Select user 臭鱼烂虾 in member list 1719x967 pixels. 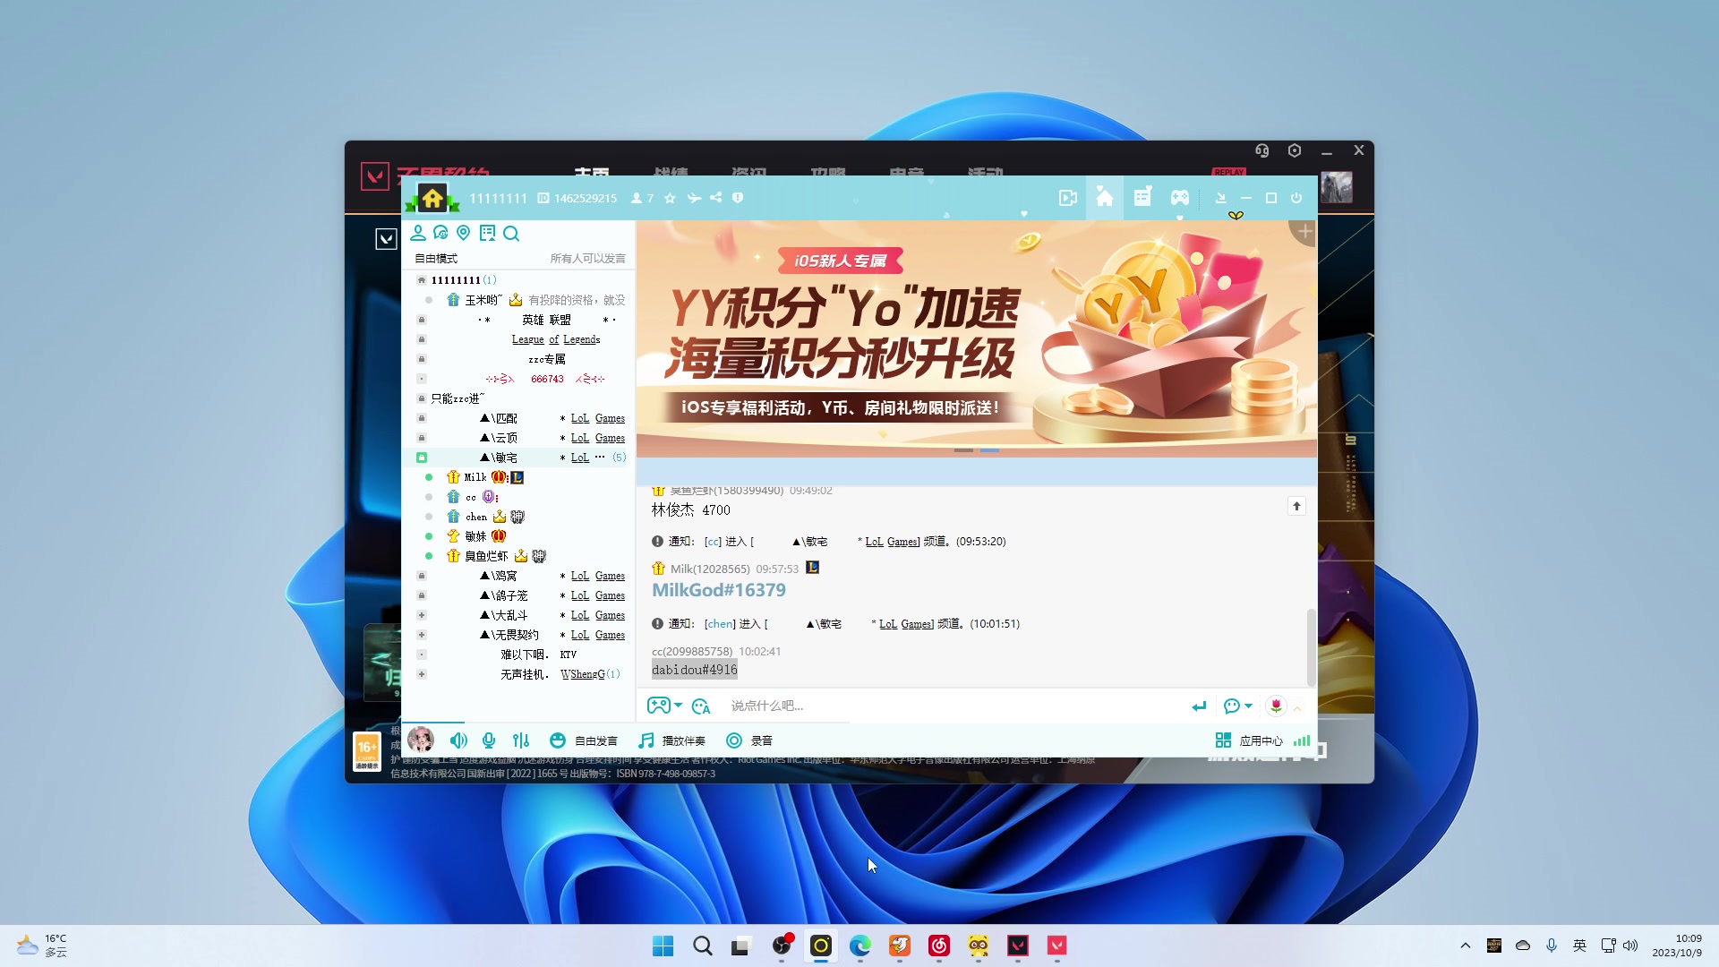[x=519, y=556]
